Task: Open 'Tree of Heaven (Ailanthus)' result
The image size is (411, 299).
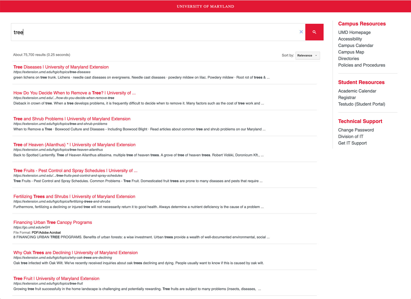Action: pyautogui.click(x=74, y=145)
